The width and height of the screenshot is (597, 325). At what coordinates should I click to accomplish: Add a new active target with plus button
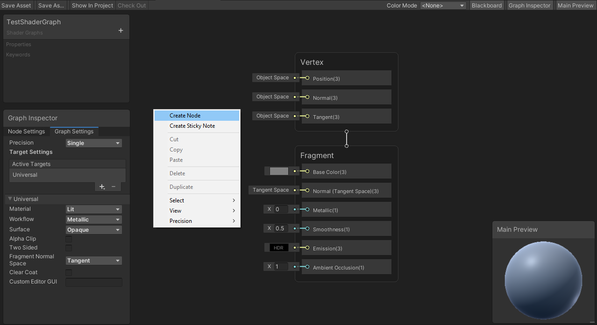click(102, 187)
